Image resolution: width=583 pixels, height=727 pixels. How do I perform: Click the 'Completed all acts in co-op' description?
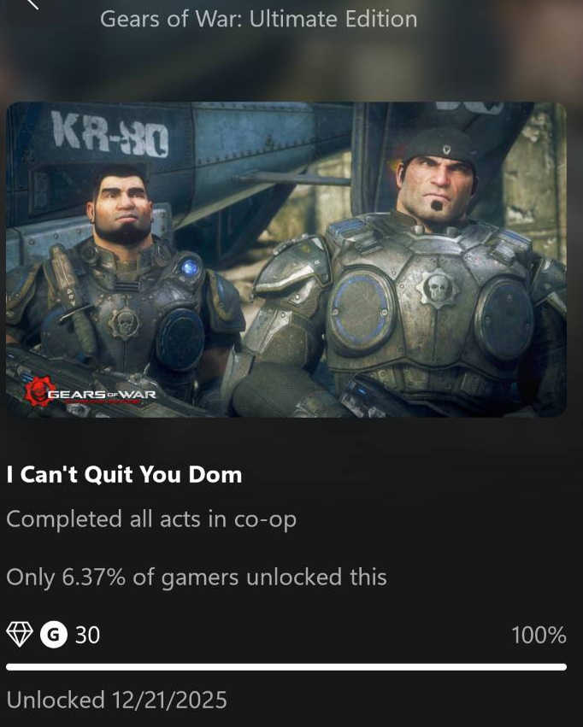(x=151, y=519)
